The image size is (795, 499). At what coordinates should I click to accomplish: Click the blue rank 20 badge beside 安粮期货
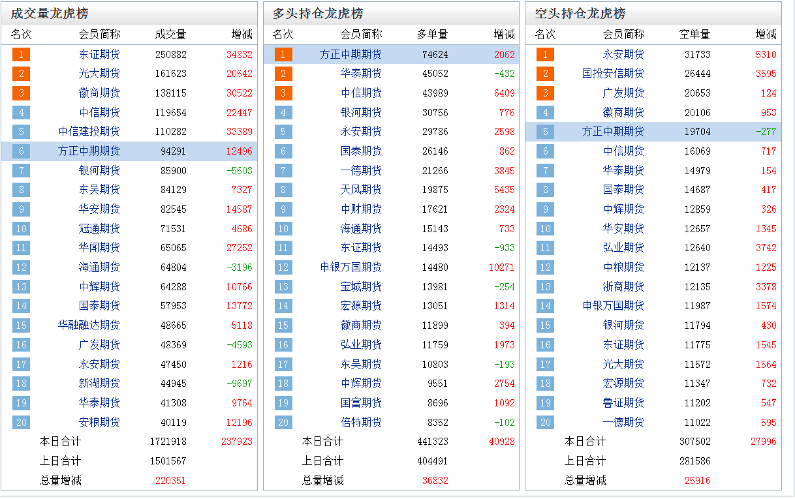22,423
